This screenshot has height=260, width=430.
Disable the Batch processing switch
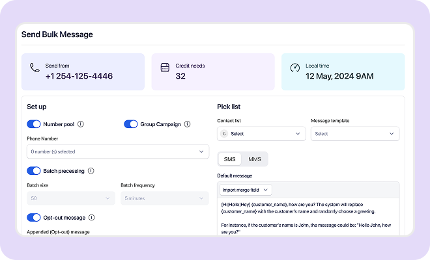(34, 171)
